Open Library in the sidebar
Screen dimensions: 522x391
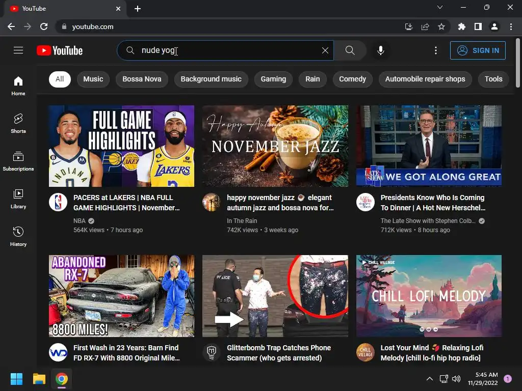[18, 199]
